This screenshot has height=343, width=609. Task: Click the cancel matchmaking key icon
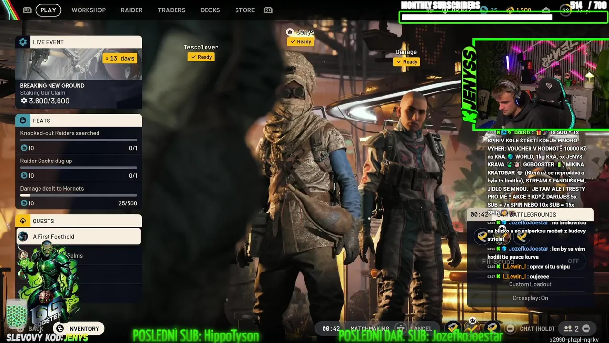(x=401, y=328)
